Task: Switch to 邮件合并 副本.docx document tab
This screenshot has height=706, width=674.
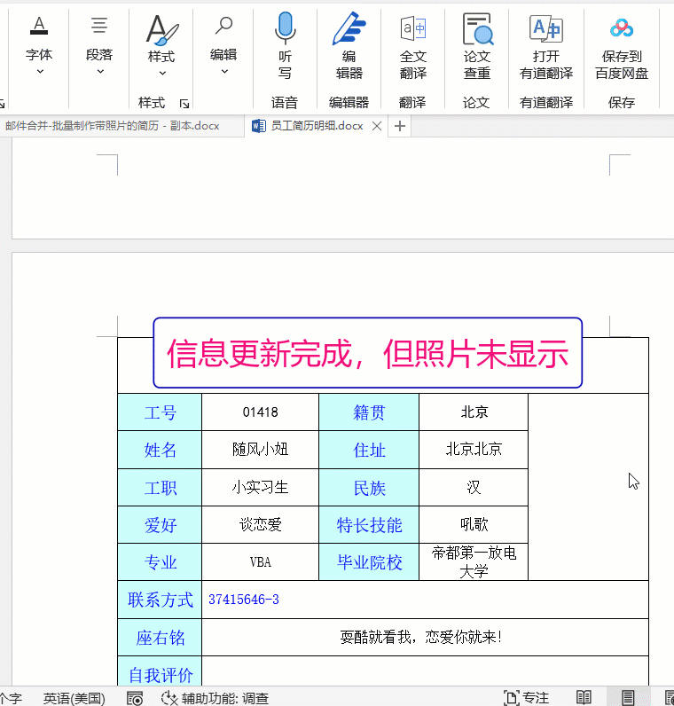Action: coord(112,126)
